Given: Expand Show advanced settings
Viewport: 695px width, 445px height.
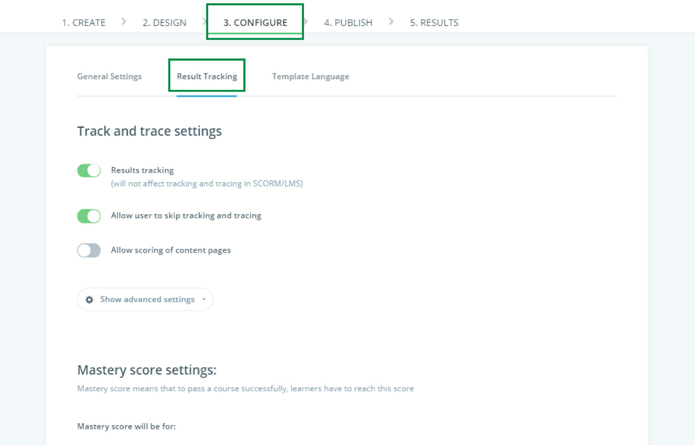Looking at the screenshot, I should click(145, 299).
